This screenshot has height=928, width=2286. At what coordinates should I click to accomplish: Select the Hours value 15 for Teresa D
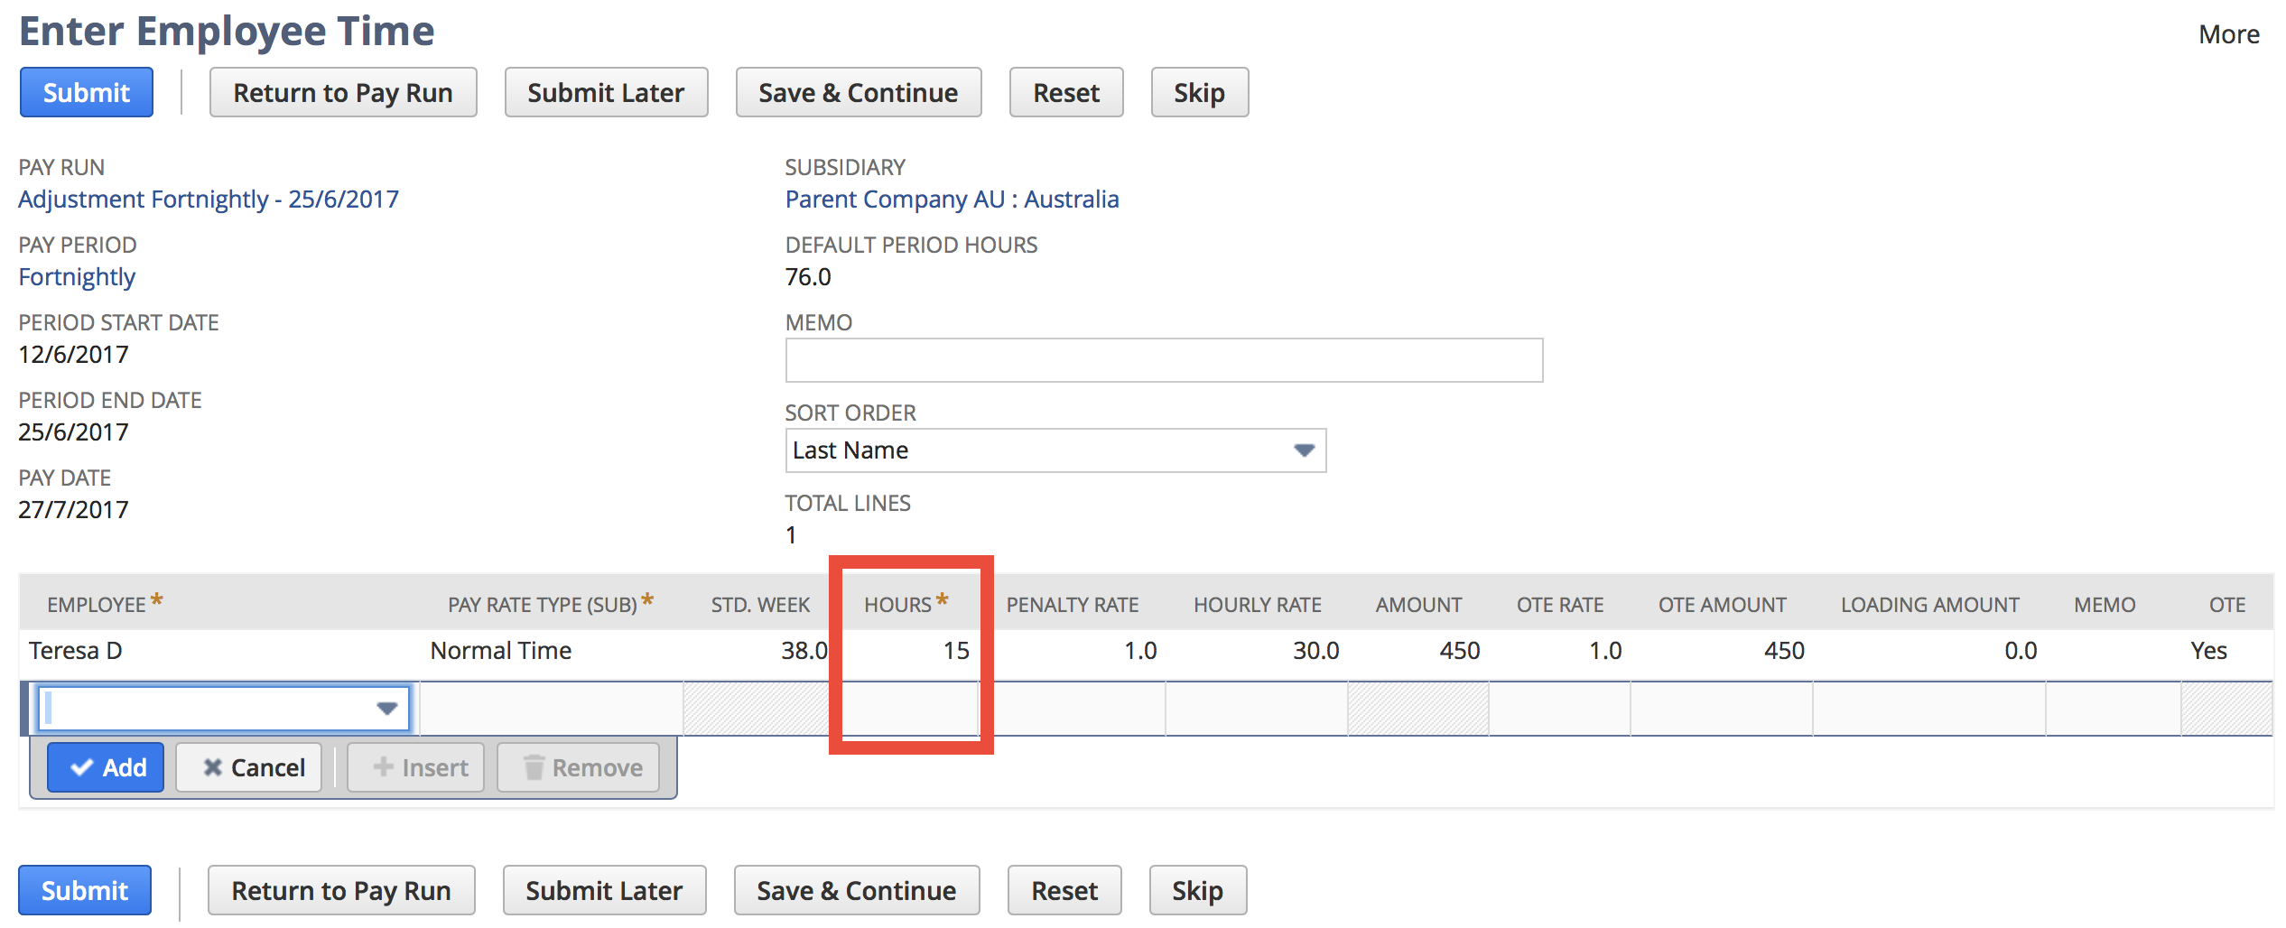click(955, 650)
